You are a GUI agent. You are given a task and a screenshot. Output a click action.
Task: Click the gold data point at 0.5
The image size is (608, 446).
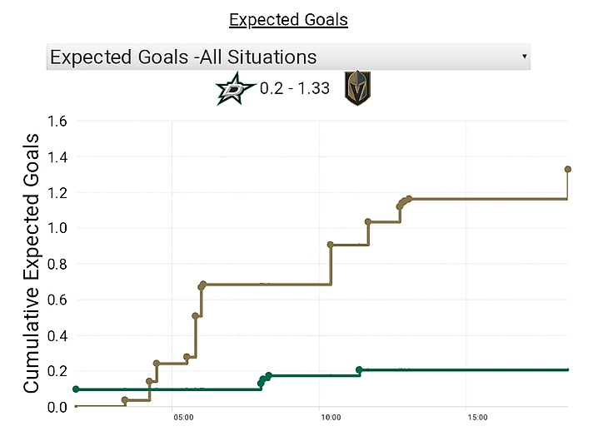(196, 316)
